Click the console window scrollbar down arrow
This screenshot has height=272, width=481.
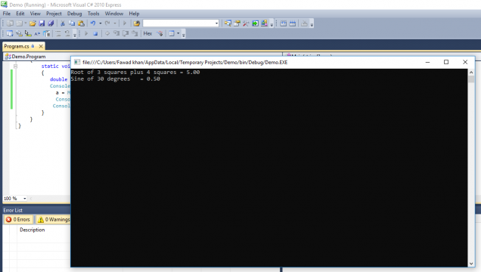coord(471,264)
